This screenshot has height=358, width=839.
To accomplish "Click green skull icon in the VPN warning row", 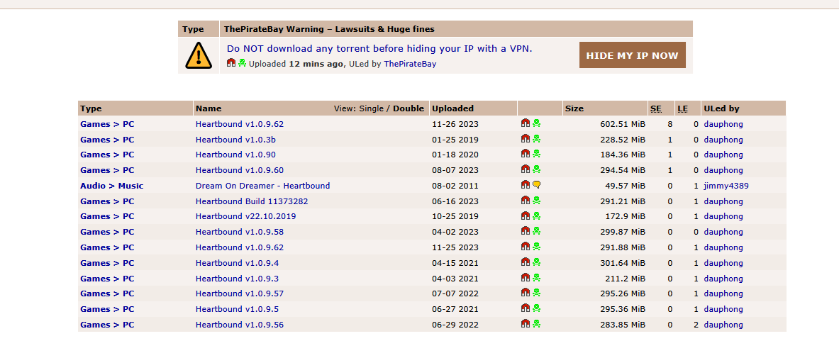I will pyautogui.click(x=242, y=62).
